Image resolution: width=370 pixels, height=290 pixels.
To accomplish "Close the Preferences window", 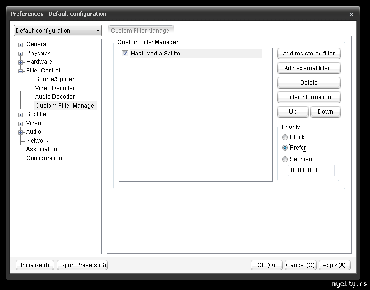I will tap(351, 14).
